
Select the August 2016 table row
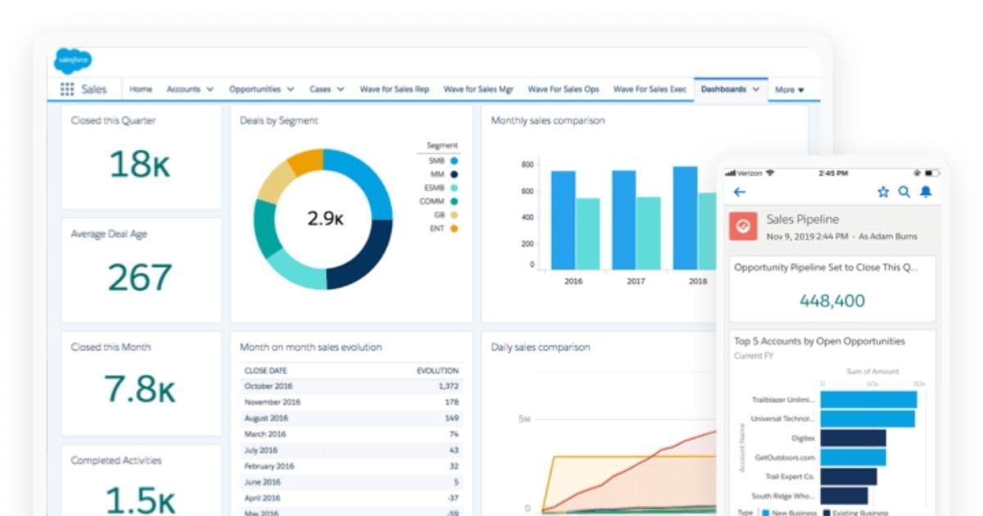pyautogui.click(x=351, y=418)
